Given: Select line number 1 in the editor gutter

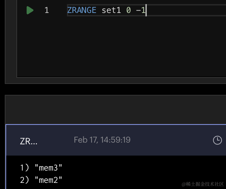Looking at the screenshot, I should [46, 10].
